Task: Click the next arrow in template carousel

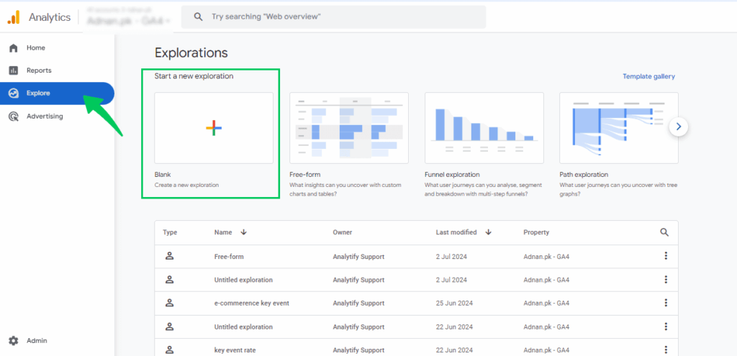Action: pos(679,127)
